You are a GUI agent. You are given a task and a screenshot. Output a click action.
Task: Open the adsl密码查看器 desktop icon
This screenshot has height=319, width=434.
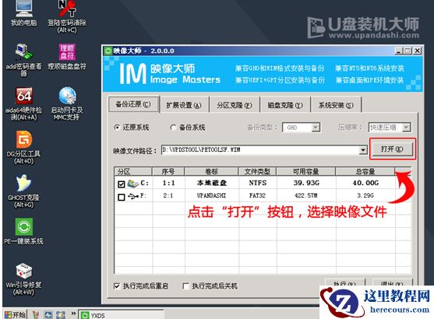coord(23,60)
